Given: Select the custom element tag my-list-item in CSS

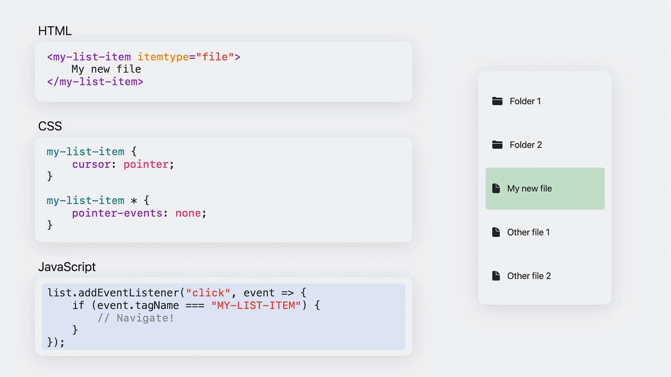Looking at the screenshot, I should click(85, 152).
